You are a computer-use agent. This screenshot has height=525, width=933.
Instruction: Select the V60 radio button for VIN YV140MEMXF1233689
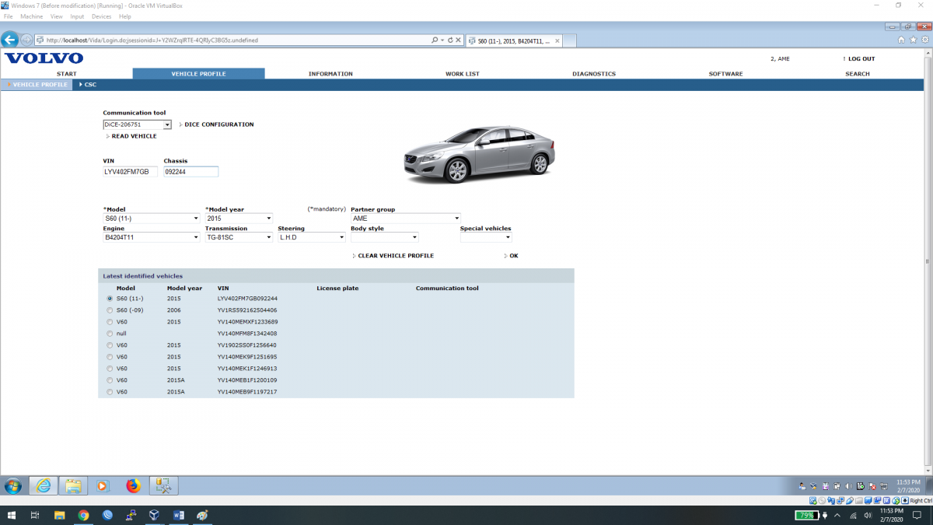[x=110, y=322]
